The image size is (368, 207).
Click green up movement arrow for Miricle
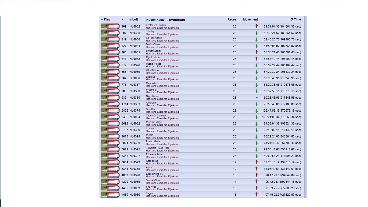(x=257, y=136)
